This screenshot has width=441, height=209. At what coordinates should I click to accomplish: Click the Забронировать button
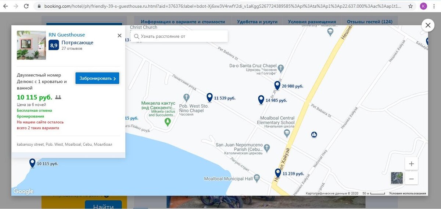point(97,78)
